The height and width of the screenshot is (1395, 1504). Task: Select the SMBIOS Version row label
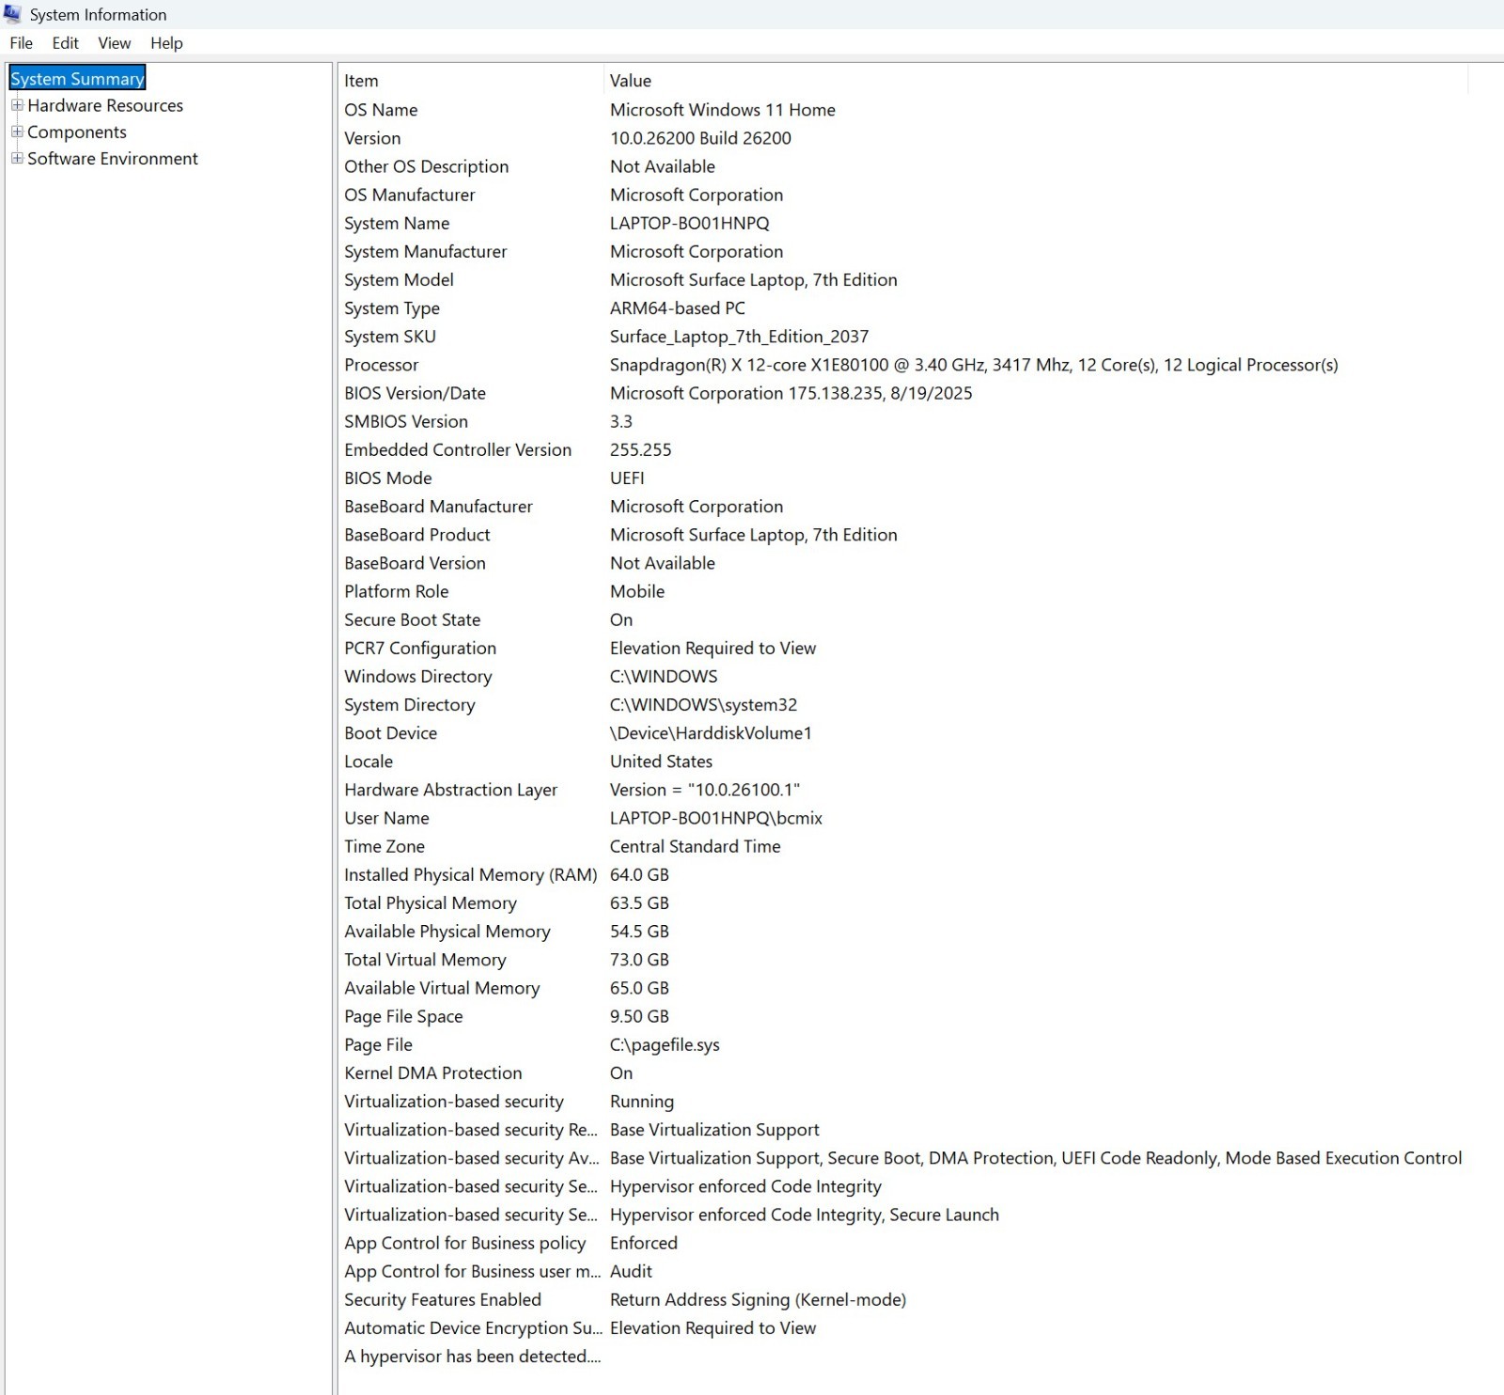coord(406,421)
